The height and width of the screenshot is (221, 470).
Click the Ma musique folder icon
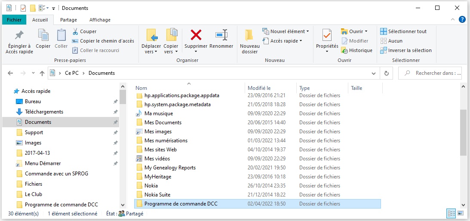[x=139, y=114]
